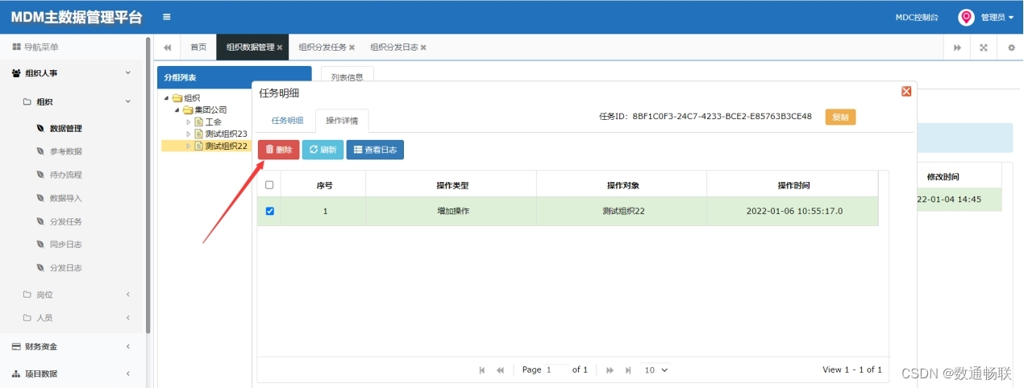Close the 任务明细 dialog

pyautogui.click(x=906, y=92)
